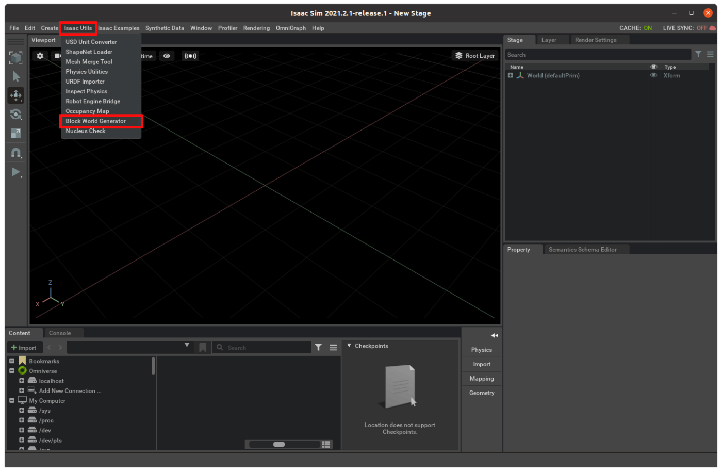Image resolution: width=722 pixels, height=472 pixels.
Task: Open Content browser options hamburger menu
Action: [x=333, y=348]
